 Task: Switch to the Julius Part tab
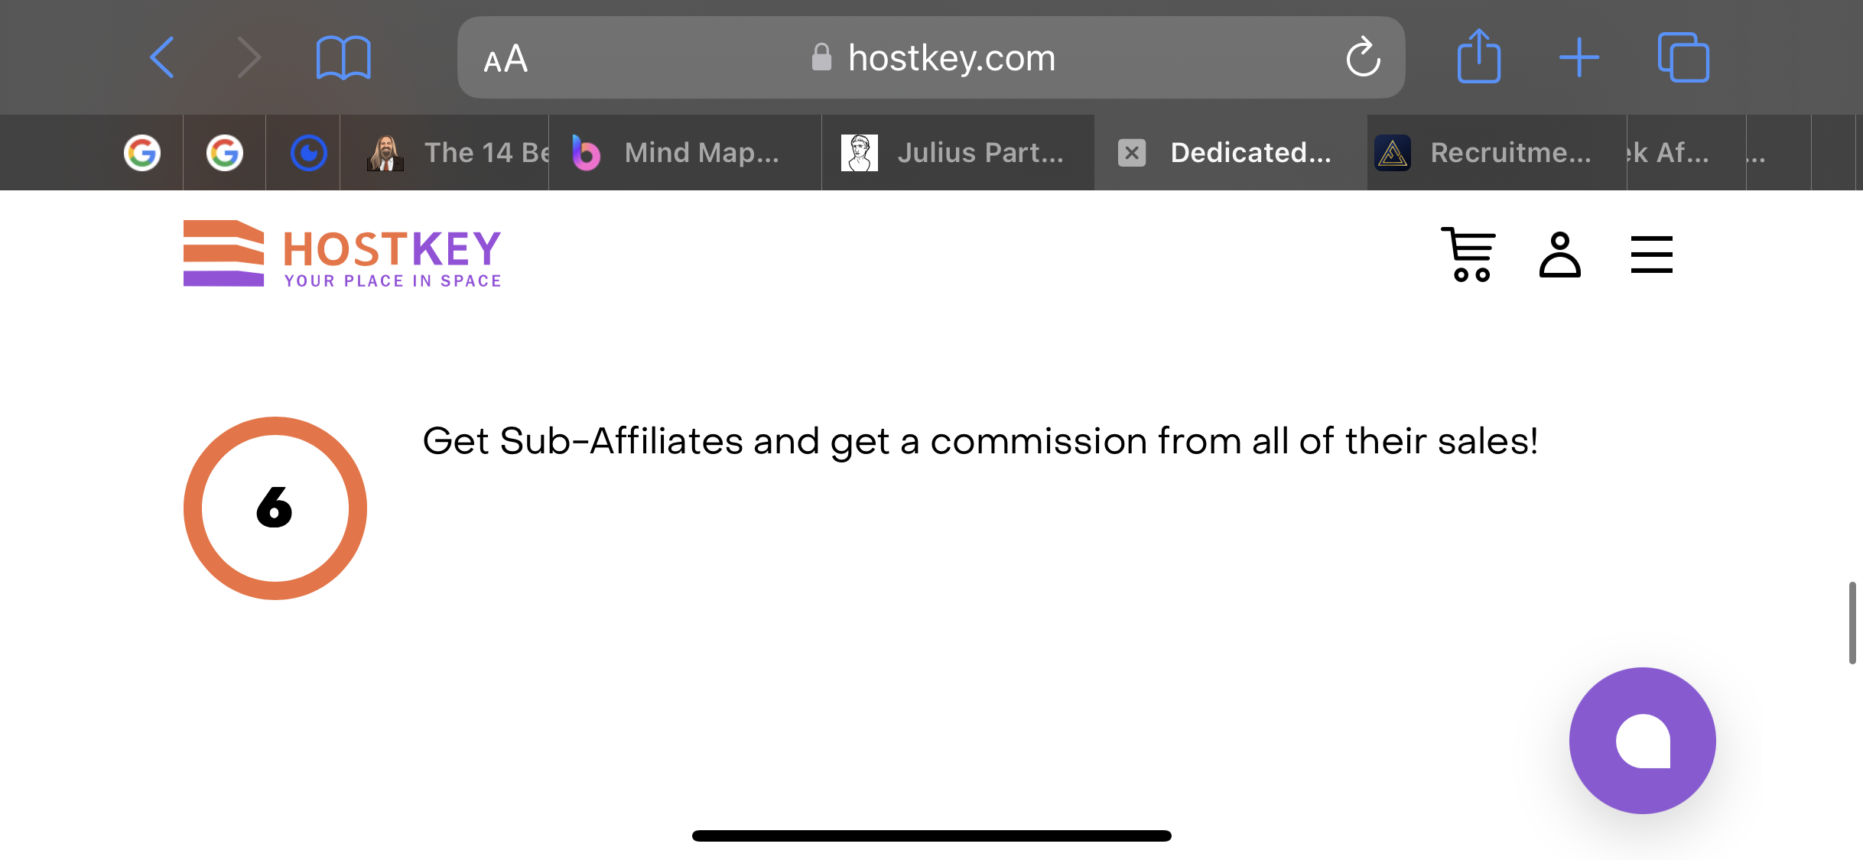[958, 152]
